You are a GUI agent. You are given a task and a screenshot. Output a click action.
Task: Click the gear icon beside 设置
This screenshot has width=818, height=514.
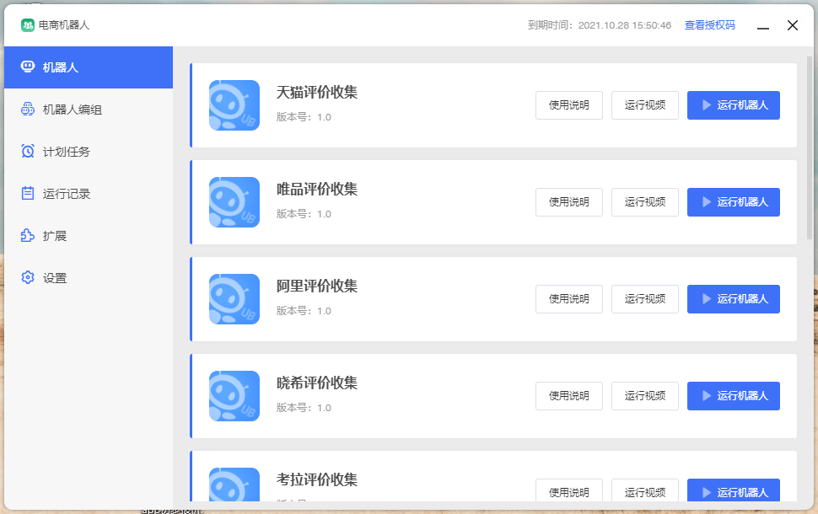click(28, 277)
